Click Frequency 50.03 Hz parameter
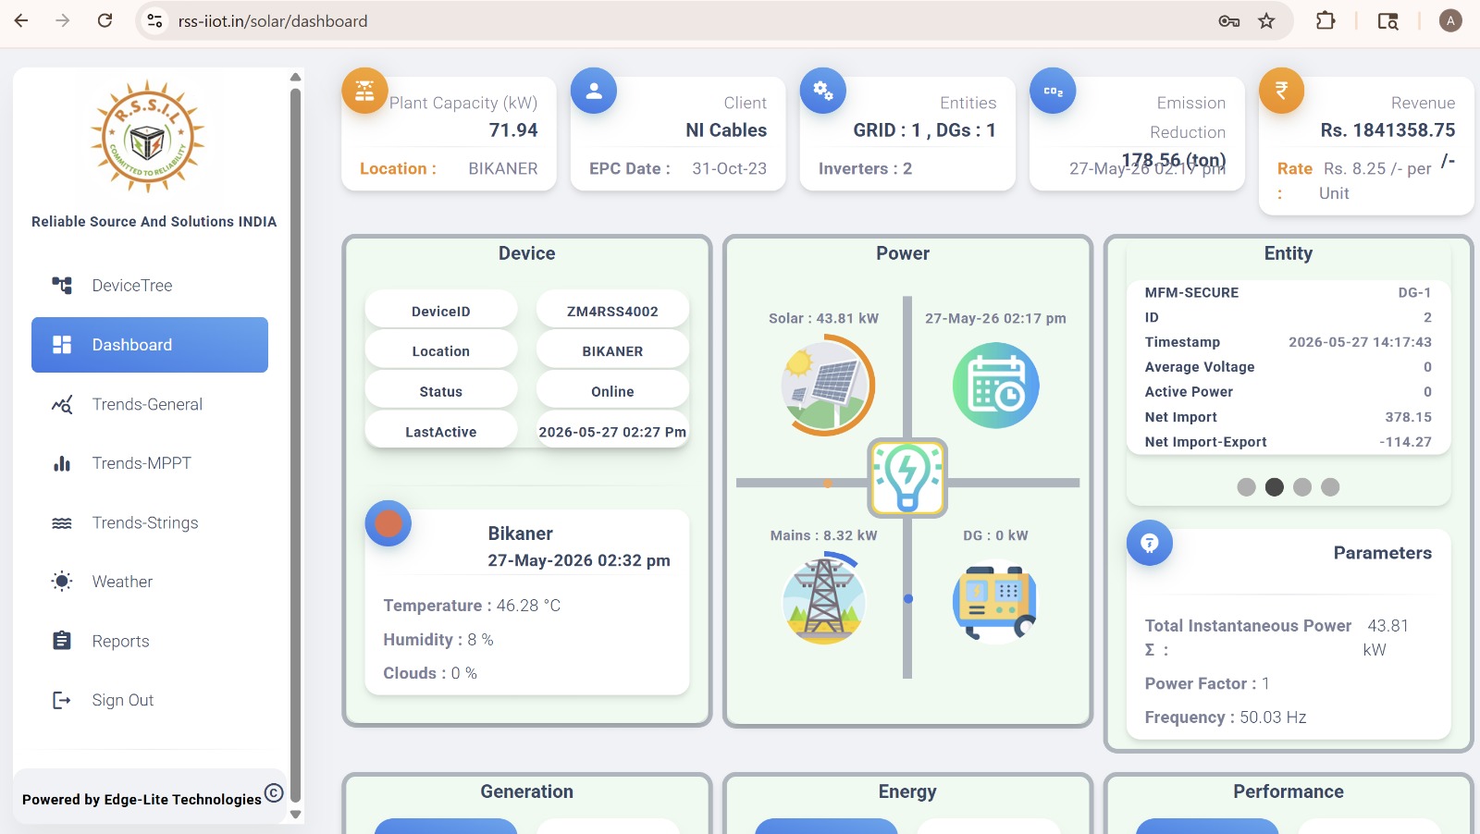 (1226, 717)
